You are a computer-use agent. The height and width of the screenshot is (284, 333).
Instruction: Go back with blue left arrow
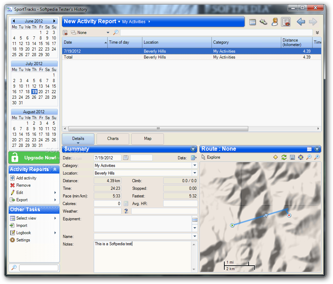301,21
